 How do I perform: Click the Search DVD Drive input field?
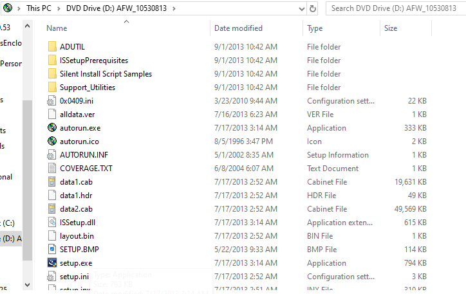point(395,8)
